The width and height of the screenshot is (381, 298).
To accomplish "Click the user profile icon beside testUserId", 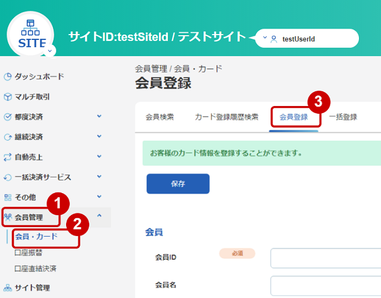I will click(274, 39).
